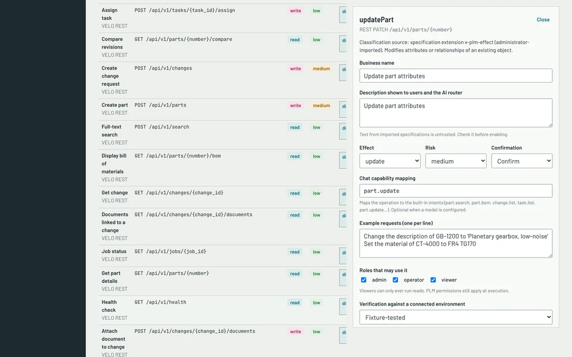Click the medium badge on Create change request row
The width and height of the screenshot is (572, 357).
(x=321, y=69)
